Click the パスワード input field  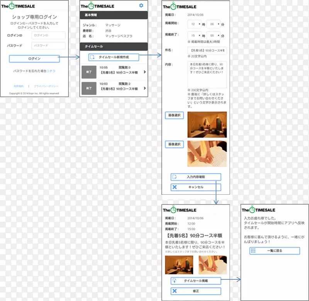point(48,46)
